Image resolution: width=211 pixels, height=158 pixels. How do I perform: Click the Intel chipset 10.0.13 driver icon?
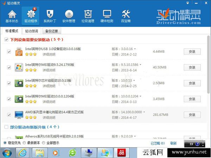pyautogui.click(x=19, y=83)
